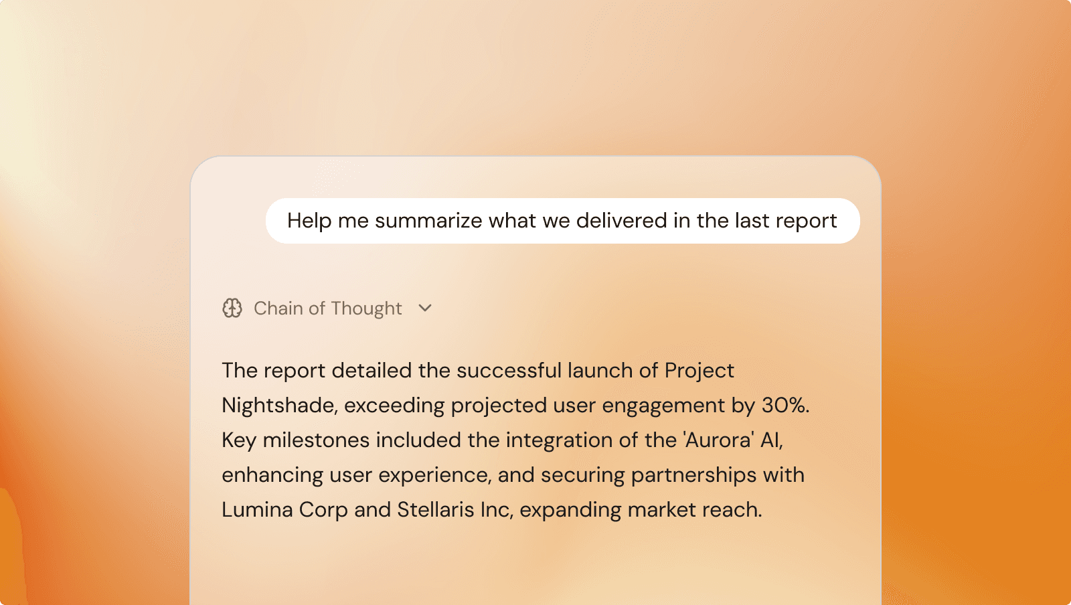Image resolution: width=1071 pixels, height=605 pixels.
Task: Expand the Chain of Thought dropdown chevron
Action: (x=424, y=309)
